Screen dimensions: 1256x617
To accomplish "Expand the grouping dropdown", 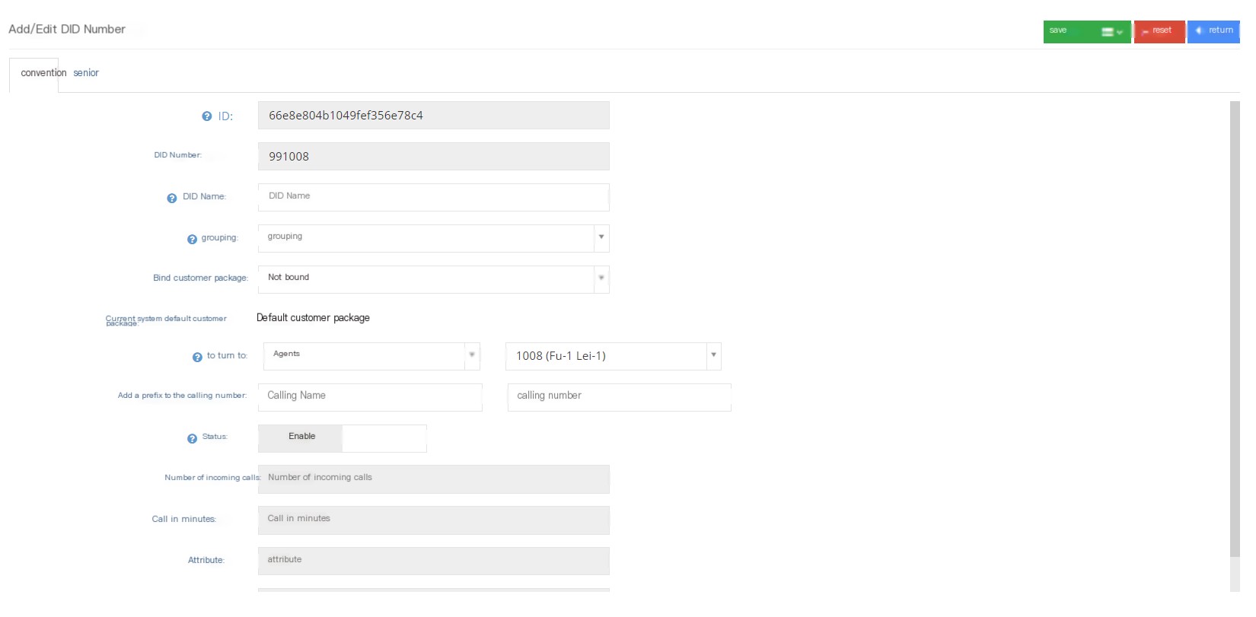I will pos(601,238).
